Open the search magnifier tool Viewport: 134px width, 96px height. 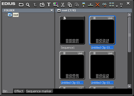(28, 5)
